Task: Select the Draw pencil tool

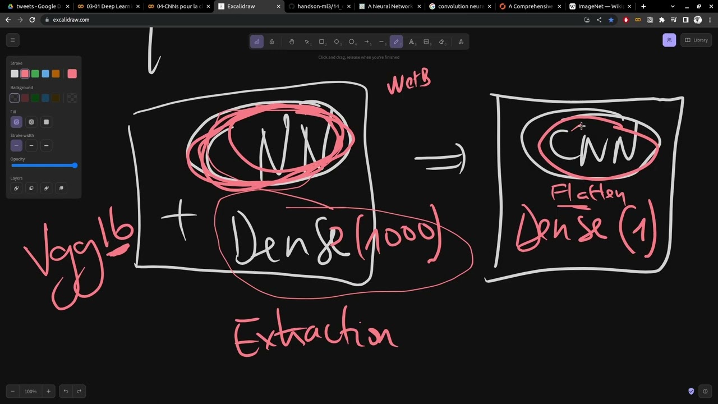Action: (x=396, y=42)
